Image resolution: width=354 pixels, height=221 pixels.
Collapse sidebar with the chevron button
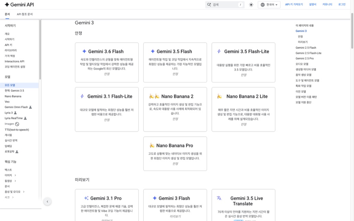47,202
